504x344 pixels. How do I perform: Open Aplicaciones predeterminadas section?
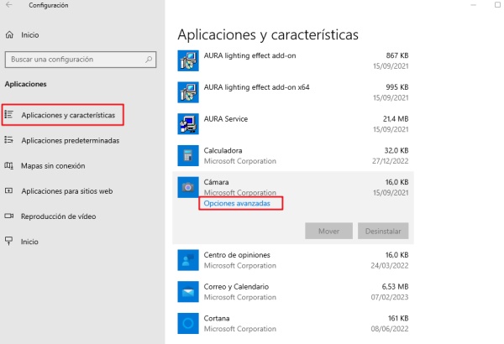coord(70,140)
